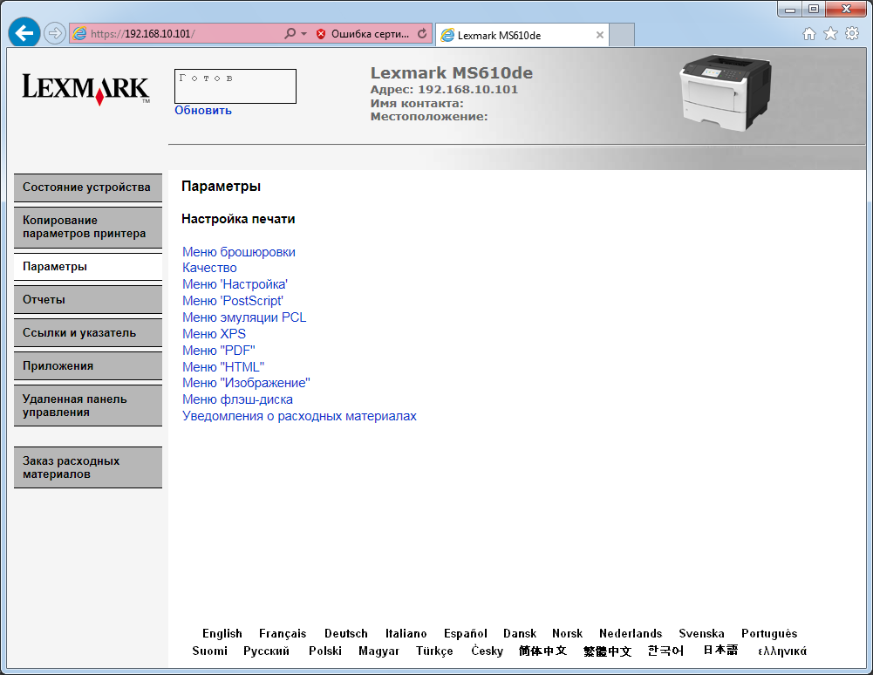Open Меню "PDF" link
Viewport: 873px width, 675px height.
219,351
